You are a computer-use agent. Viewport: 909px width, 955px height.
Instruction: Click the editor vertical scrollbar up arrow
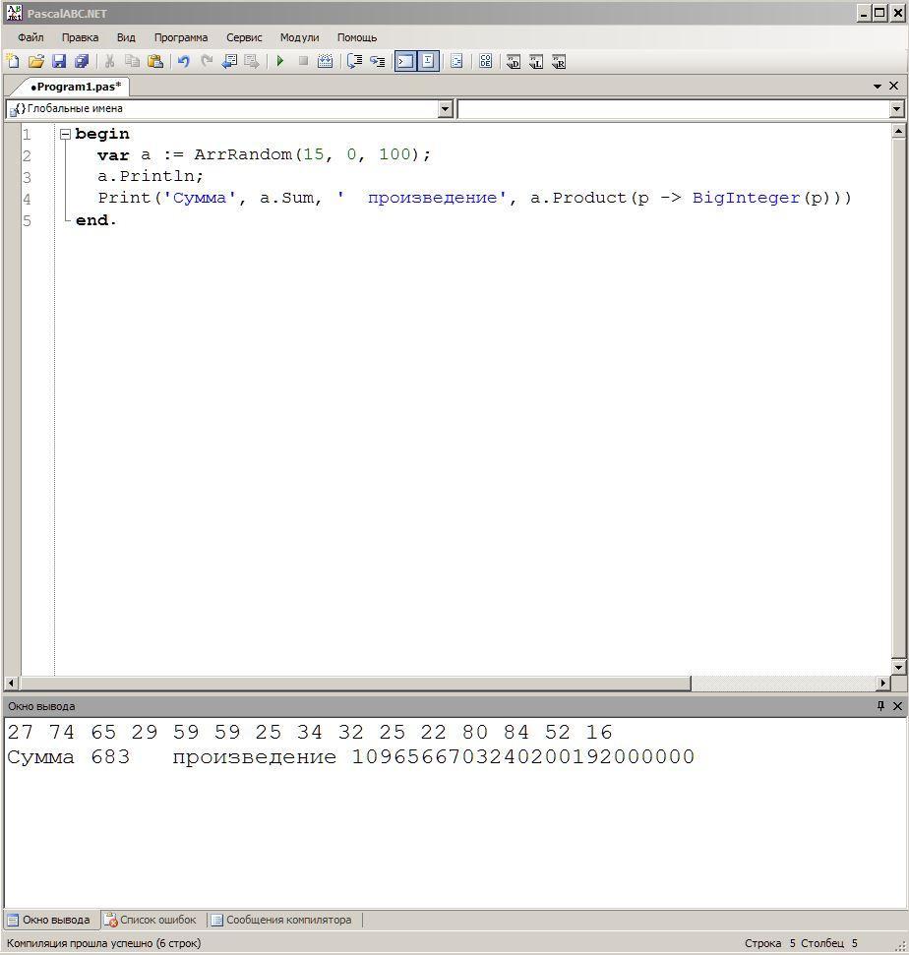click(898, 131)
